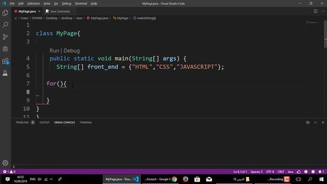Open the Mail app on taskbar
Viewport: 327px width, 184px height.
(209, 179)
